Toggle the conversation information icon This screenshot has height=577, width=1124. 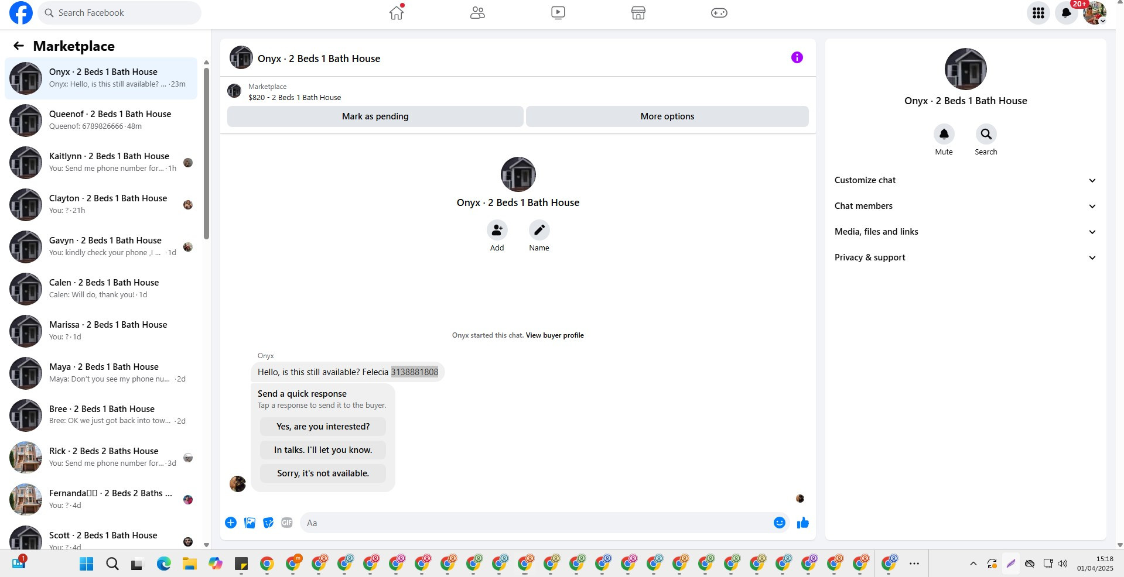[797, 57]
